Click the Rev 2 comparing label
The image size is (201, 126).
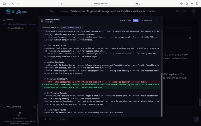click(53, 28)
